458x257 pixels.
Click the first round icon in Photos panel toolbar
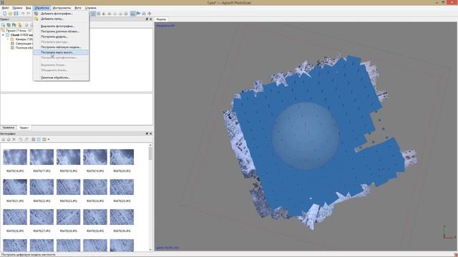click(3, 140)
